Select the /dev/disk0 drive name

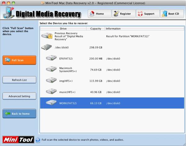pyautogui.click(x=62, y=48)
